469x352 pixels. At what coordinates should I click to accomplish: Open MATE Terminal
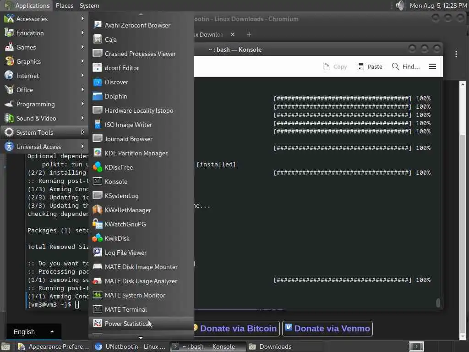[141, 309]
